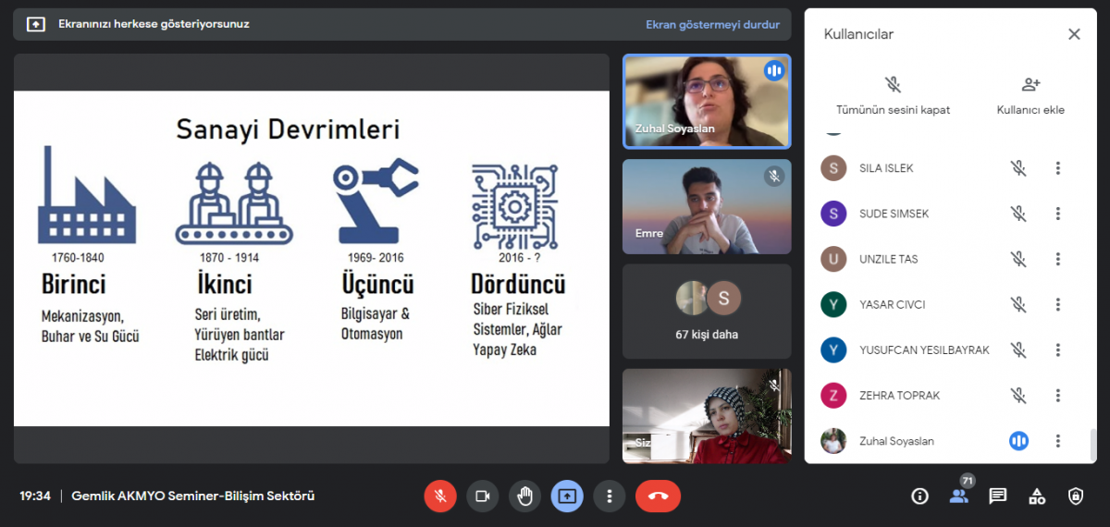
Task: Open options menu for YUSUFCAN YESILBAYRAK
Action: [x=1058, y=349]
